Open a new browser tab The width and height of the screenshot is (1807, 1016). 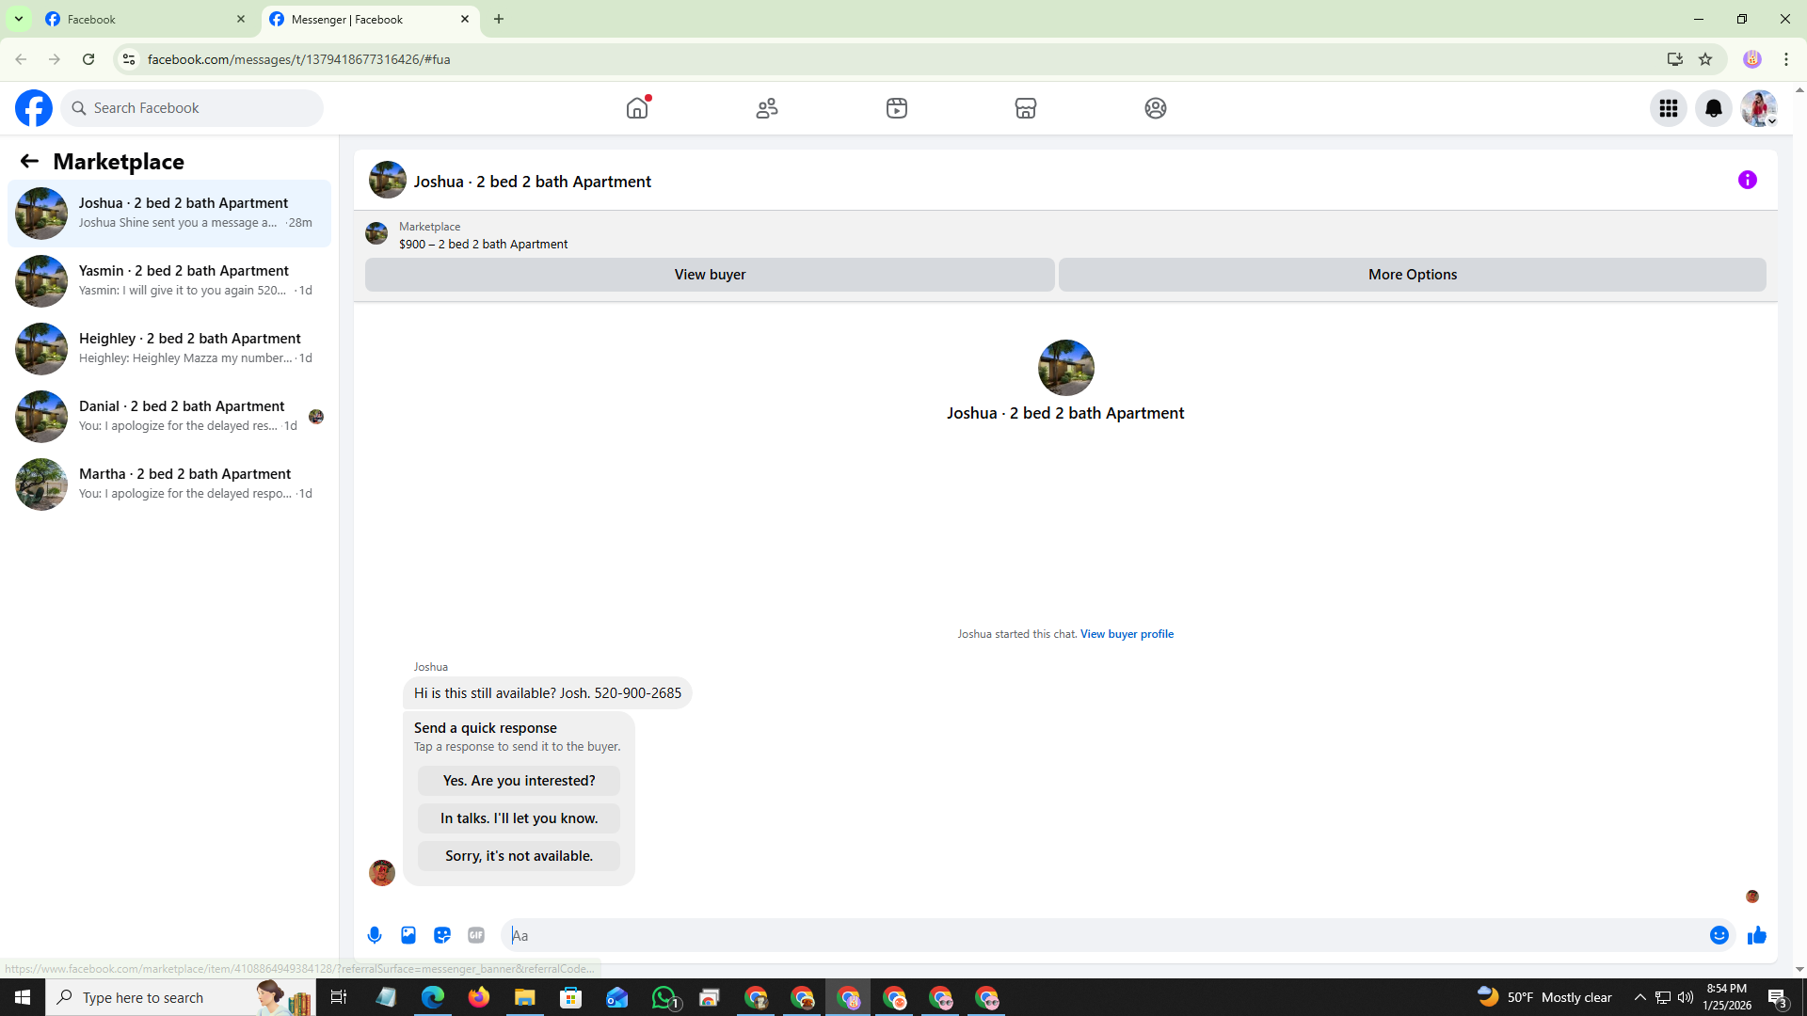tap(499, 19)
